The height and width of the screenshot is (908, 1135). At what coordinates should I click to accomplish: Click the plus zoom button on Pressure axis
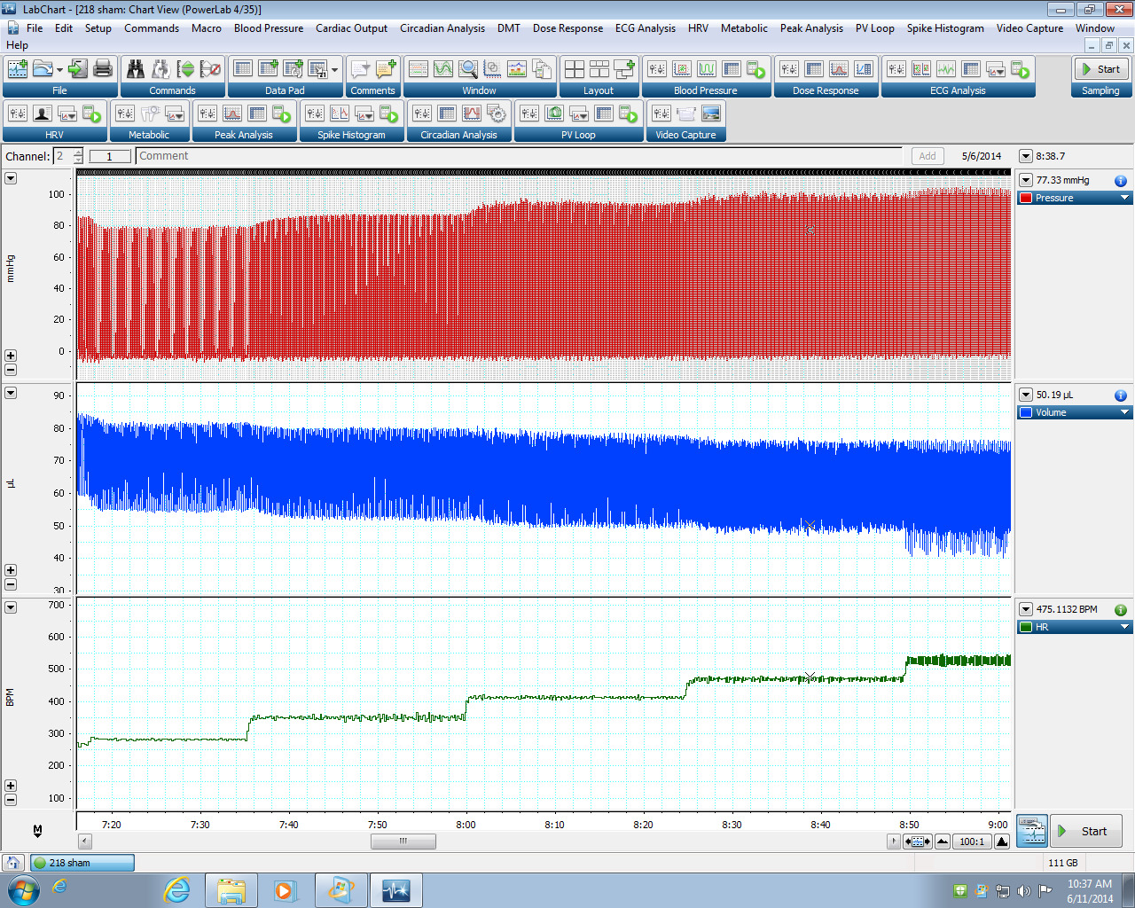(x=11, y=356)
